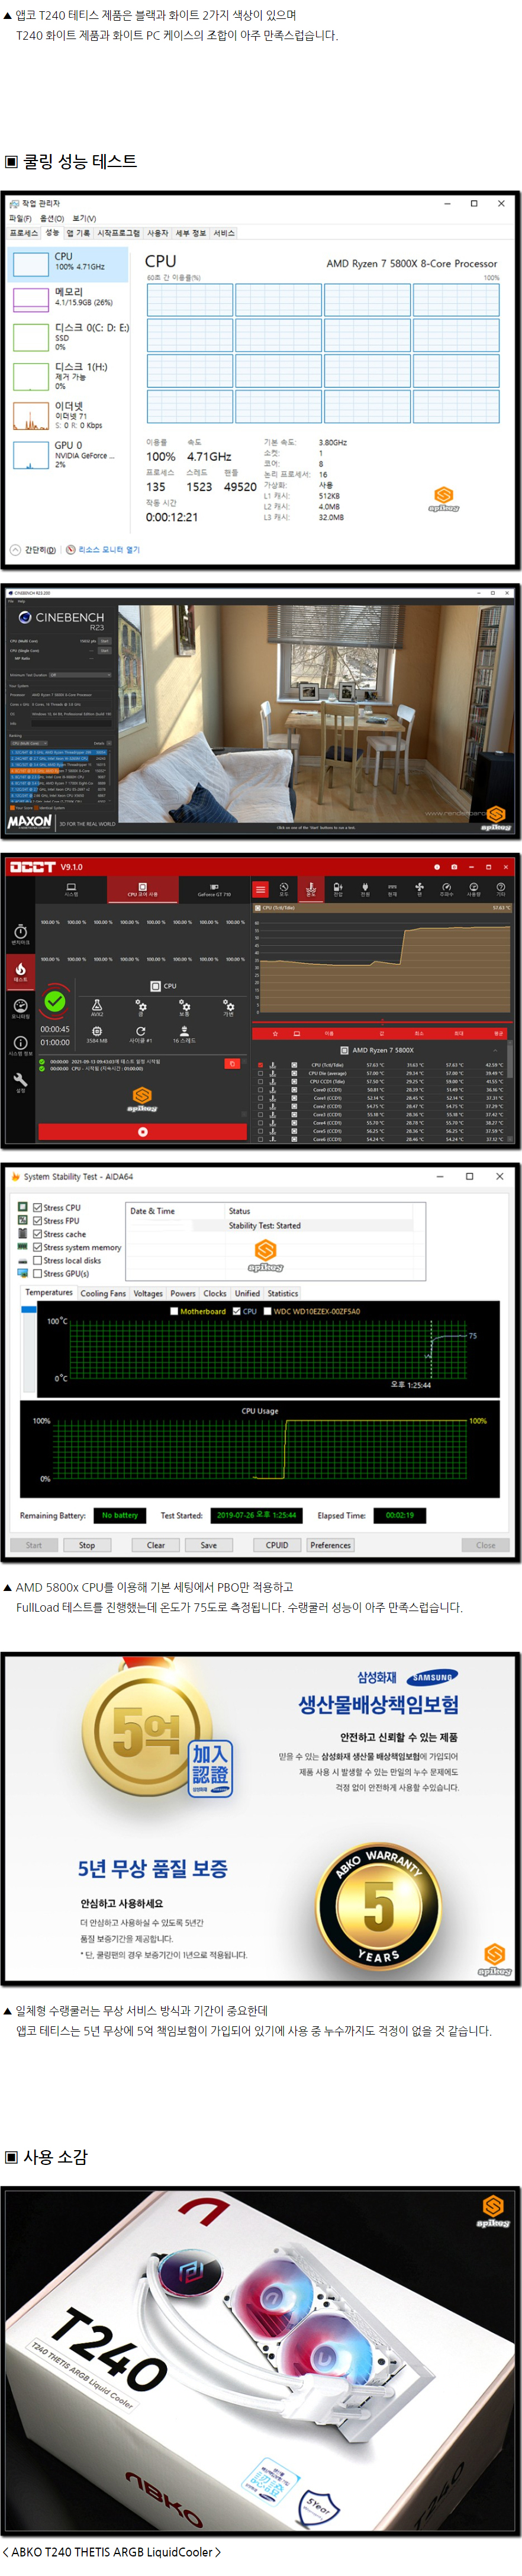Image resolution: width=522 pixels, height=2576 pixels.
Task: Open the OCCT Test section in sidebar
Action: click(x=20, y=970)
